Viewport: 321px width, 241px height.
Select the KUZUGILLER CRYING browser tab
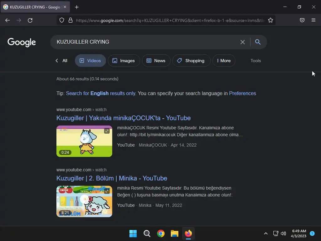pos(35,7)
